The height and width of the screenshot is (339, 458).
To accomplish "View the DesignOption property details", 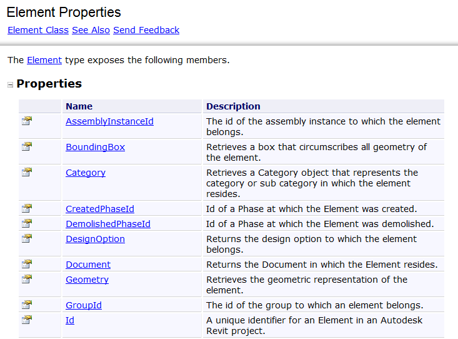I will click(x=95, y=240).
